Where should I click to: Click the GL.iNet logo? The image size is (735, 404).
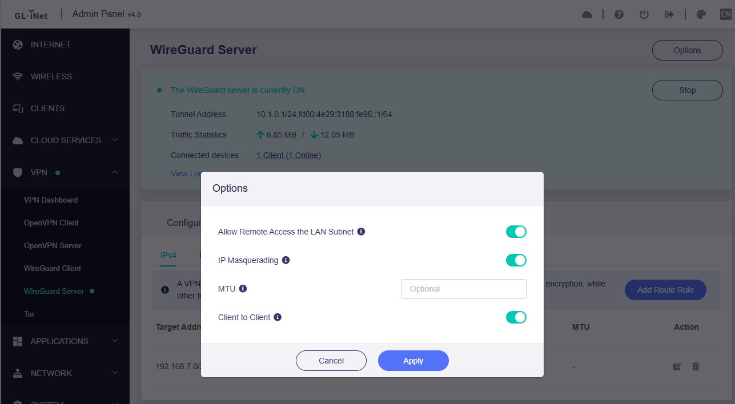31,15
